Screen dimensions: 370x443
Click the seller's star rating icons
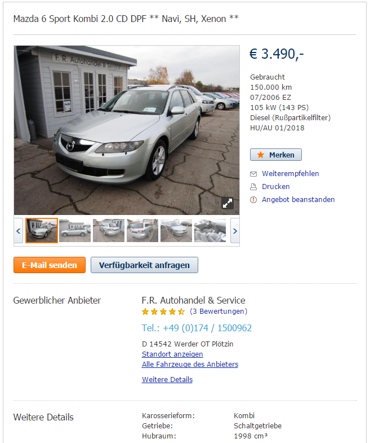coord(163,312)
